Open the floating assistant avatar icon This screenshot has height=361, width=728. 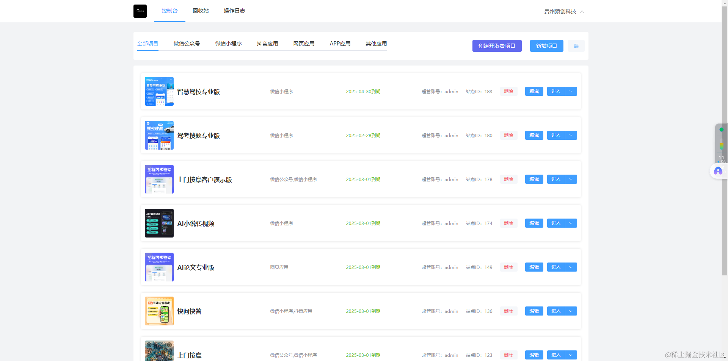click(718, 171)
